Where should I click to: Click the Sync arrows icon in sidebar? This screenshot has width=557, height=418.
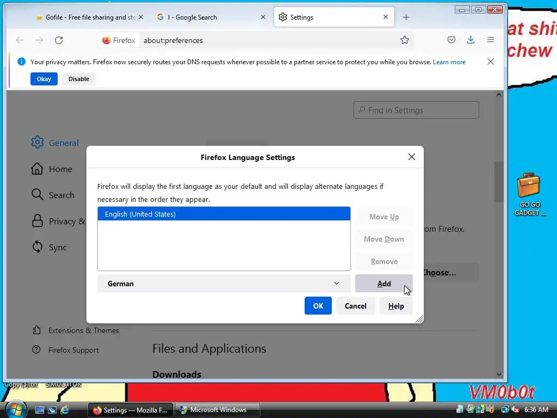click(x=38, y=247)
